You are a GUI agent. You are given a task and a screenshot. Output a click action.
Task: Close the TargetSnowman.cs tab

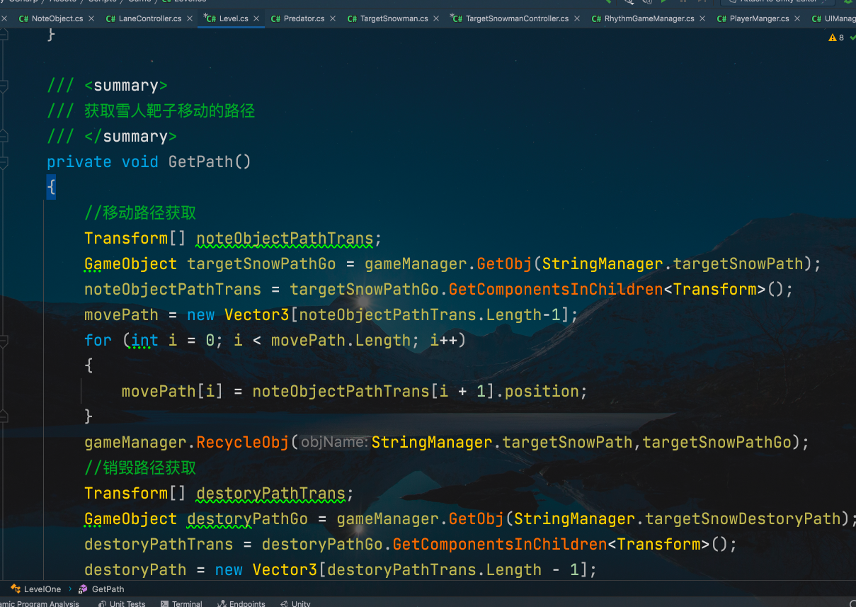click(x=437, y=18)
